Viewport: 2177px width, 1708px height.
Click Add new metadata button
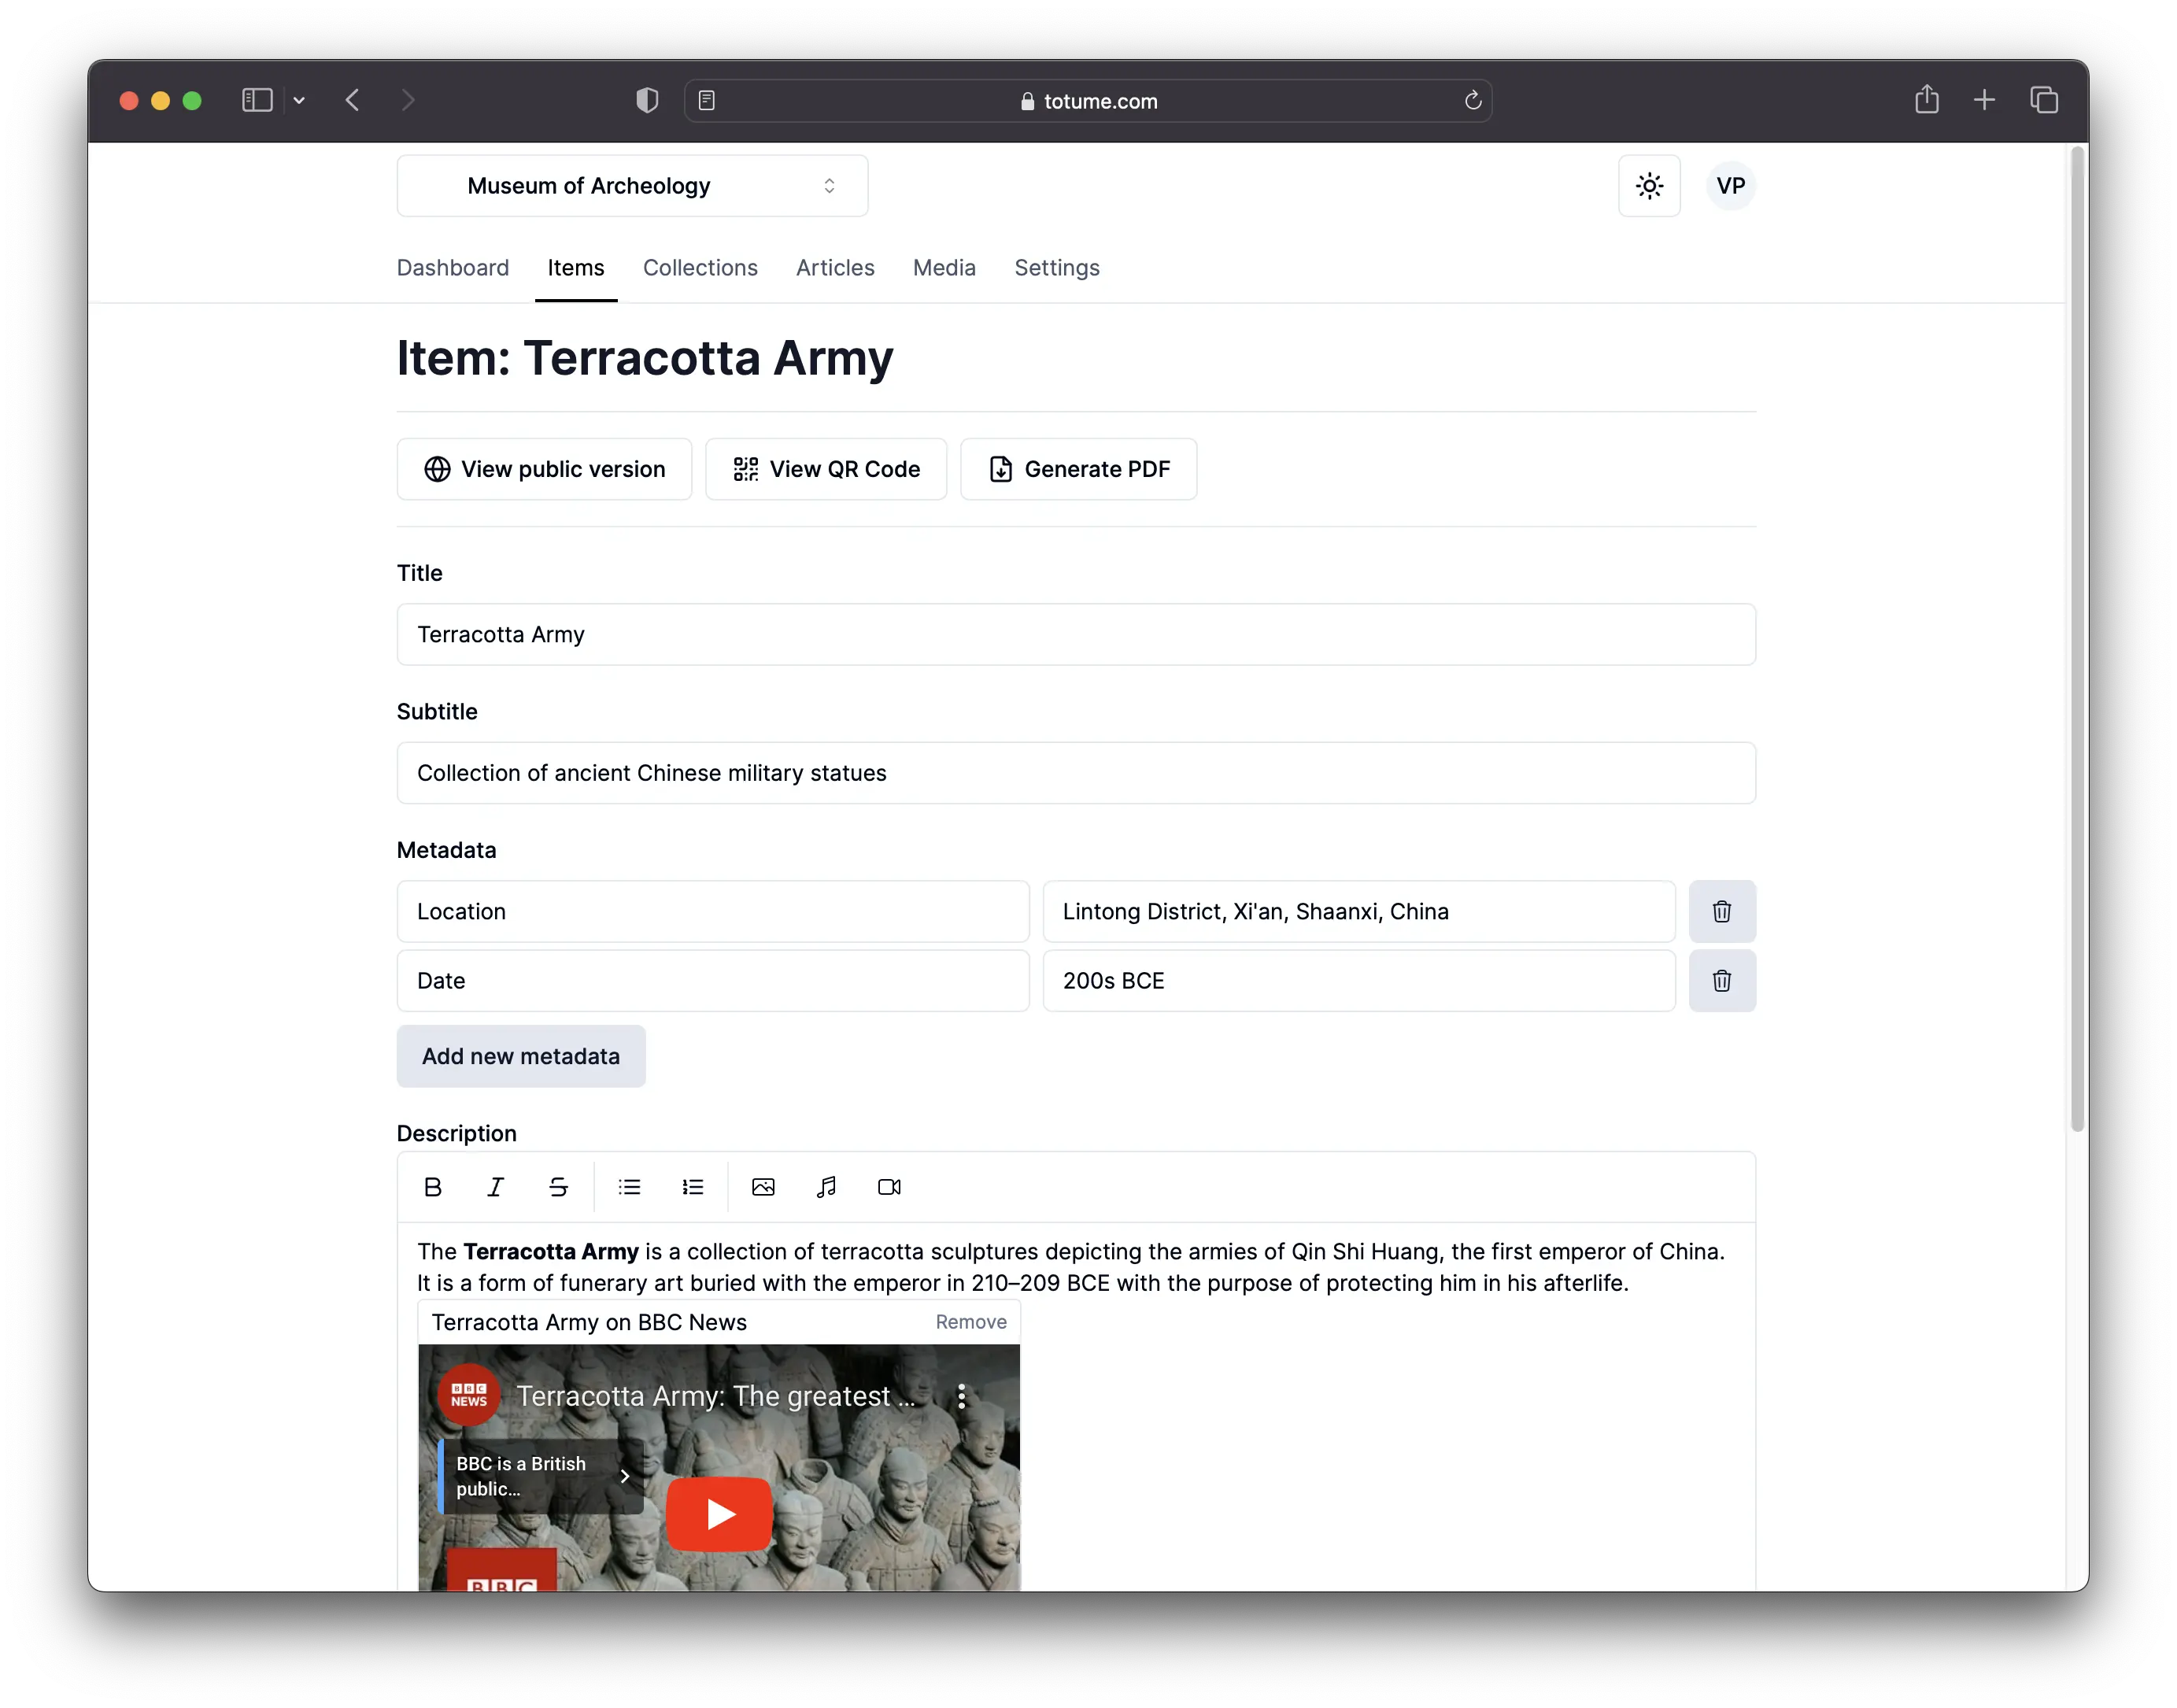521,1055
